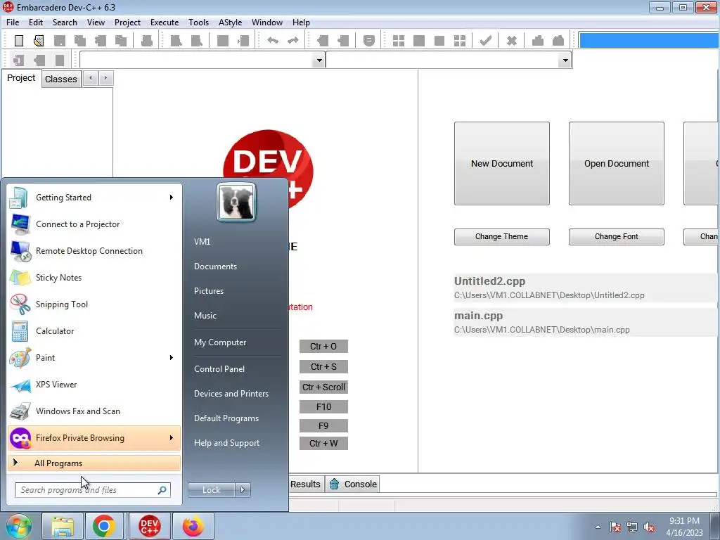Click the Syntax Check checkmark icon
This screenshot has width=720, height=540.
click(485, 41)
